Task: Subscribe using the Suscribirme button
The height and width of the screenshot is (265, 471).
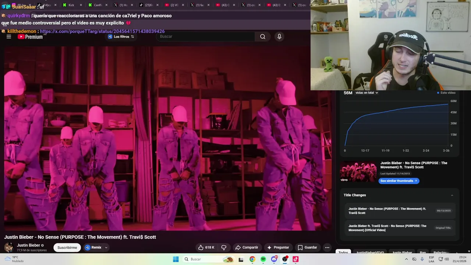Action: pyautogui.click(x=67, y=248)
